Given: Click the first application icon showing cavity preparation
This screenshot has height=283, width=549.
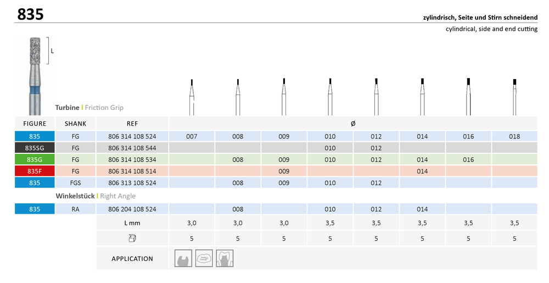Looking at the screenshot, I should [x=183, y=258].
